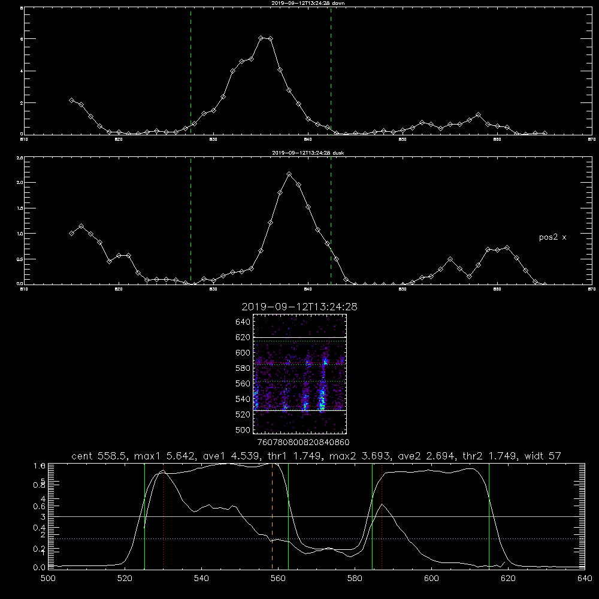The image size is (599, 599).
Task: Click the spectrogram y-axis label 640
Action: (x=243, y=322)
